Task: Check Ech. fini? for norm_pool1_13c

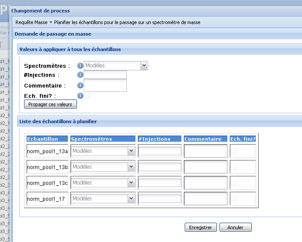Action: coord(233,183)
